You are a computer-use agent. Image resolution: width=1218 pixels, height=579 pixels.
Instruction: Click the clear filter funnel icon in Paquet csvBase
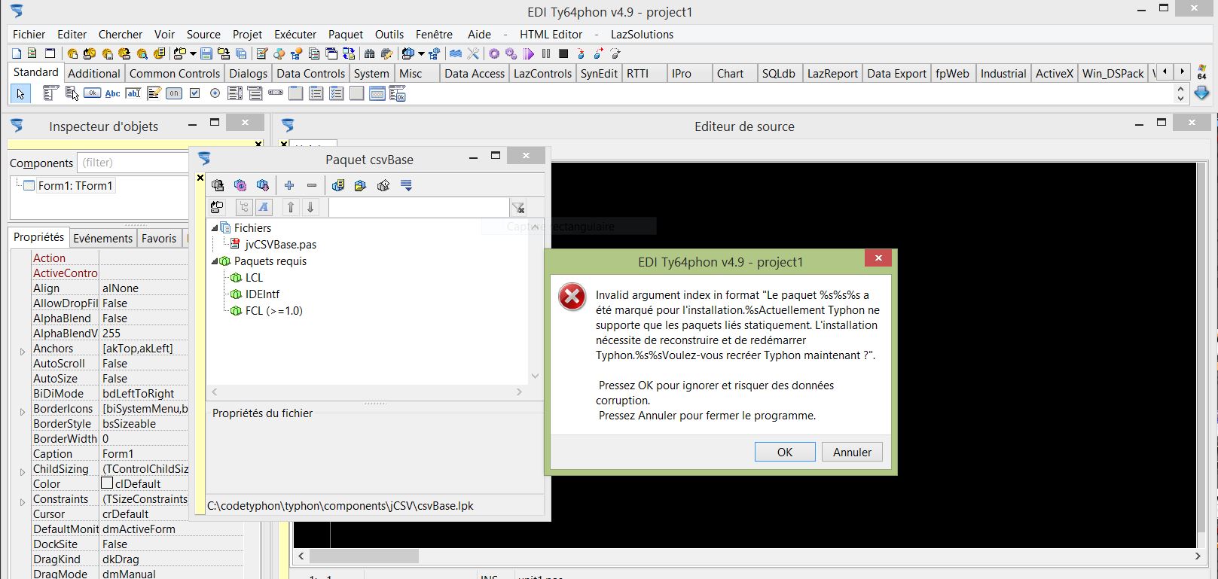tap(518, 208)
